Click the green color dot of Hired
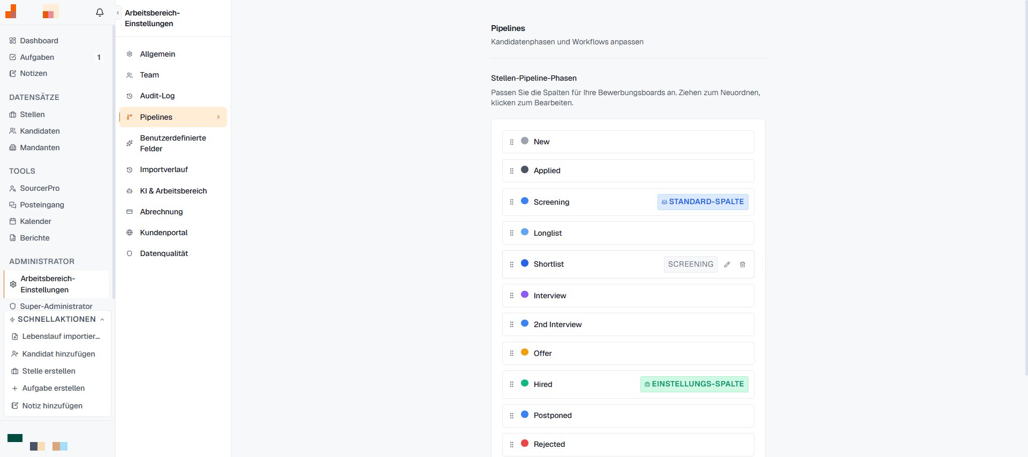The image size is (1028, 457). (x=525, y=383)
